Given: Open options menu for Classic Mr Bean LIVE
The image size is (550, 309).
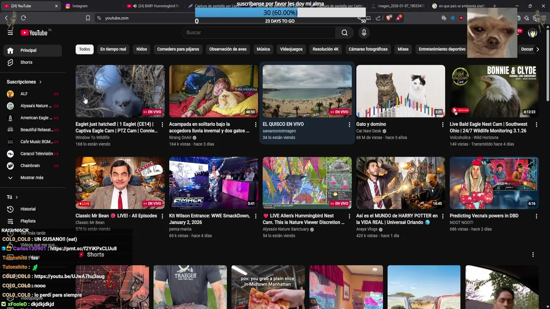Looking at the screenshot, I should pos(162,216).
